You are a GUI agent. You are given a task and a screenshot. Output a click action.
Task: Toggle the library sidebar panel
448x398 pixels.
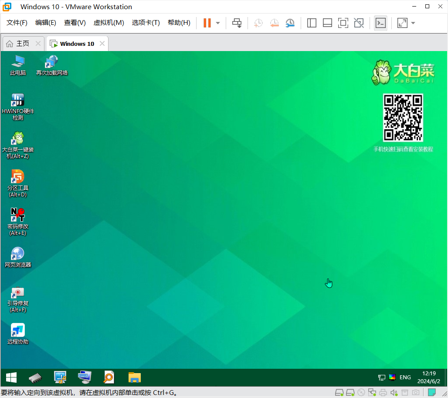pos(312,23)
